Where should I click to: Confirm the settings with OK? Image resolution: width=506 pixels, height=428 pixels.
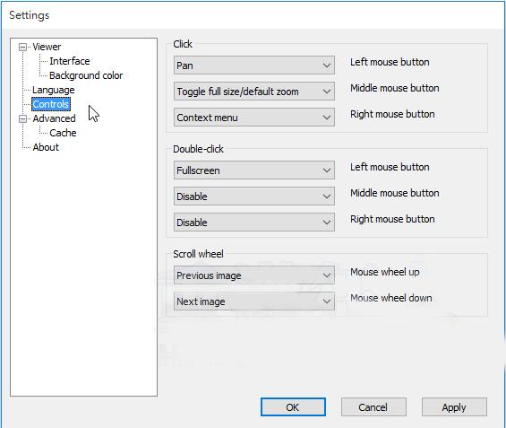point(293,407)
